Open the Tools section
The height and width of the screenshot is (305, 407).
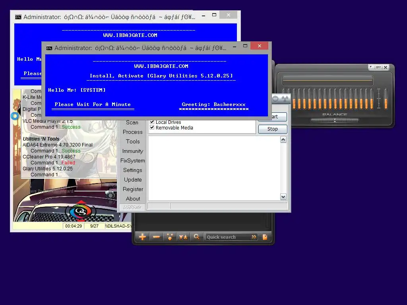(x=133, y=142)
